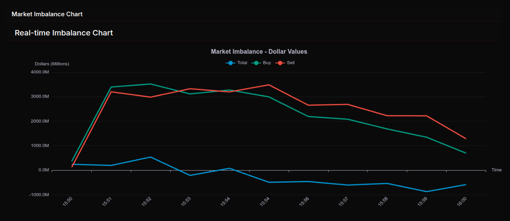Open the Market Imbalance Chart header tab
This screenshot has height=221, width=510.
tap(47, 14)
